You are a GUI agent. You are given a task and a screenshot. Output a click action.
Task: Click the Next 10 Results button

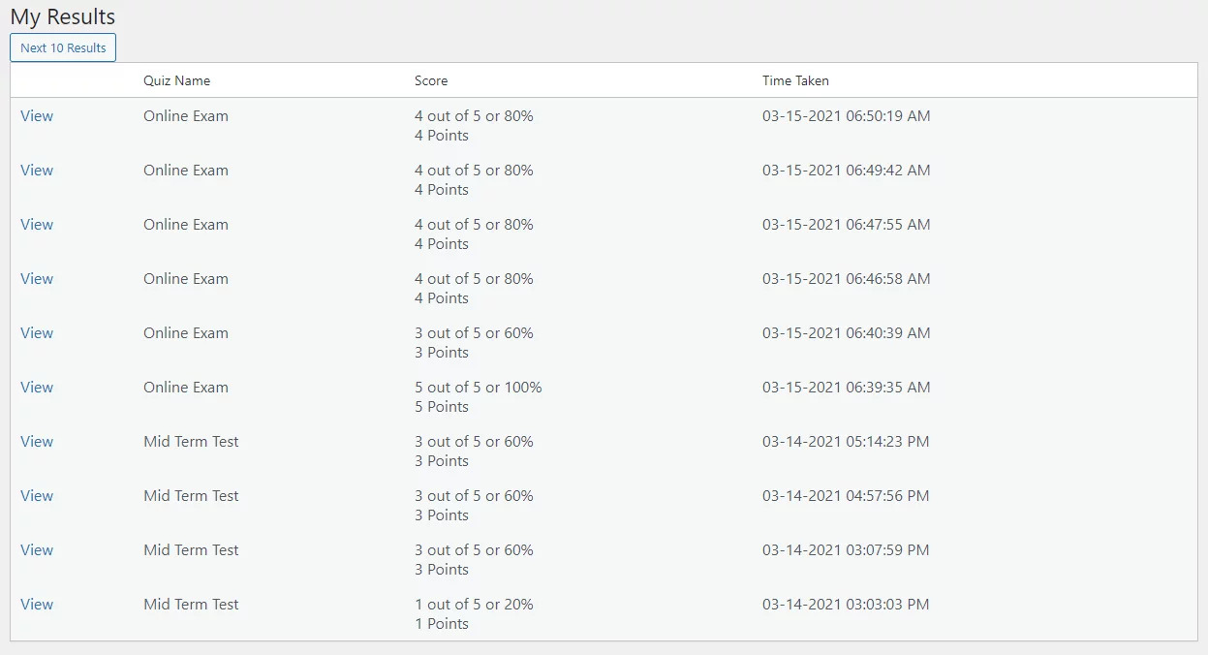[63, 47]
